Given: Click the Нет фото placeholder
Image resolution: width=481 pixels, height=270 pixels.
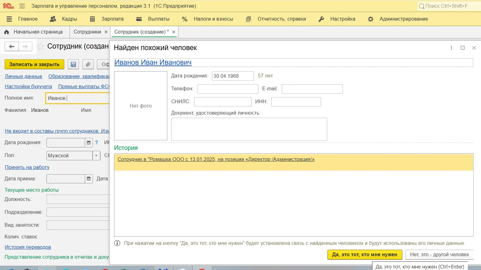Looking at the screenshot, I should click(x=141, y=106).
